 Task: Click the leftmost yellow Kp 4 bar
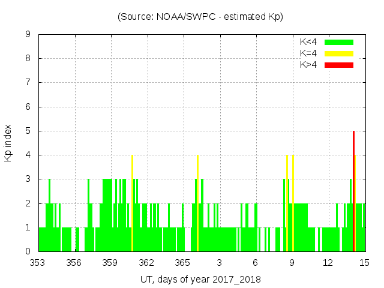click(x=132, y=204)
